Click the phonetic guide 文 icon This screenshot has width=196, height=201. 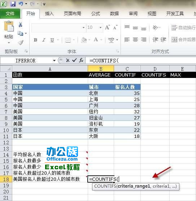[x=111, y=40]
